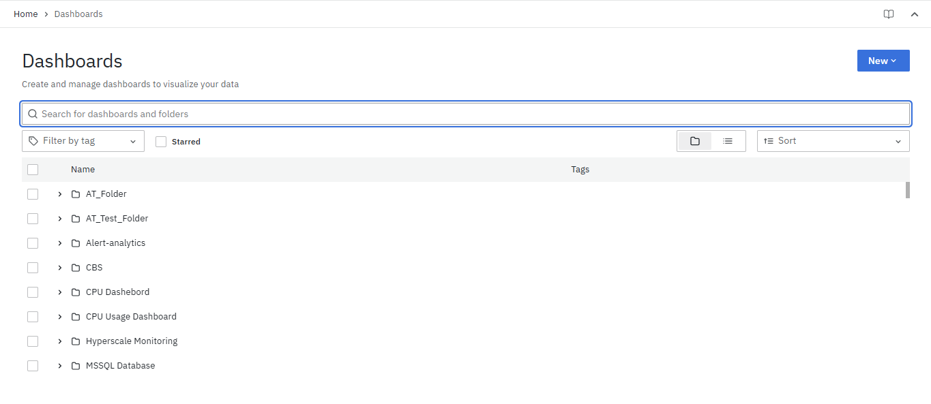The width and height of the screenshot is (931, 404).
Task: Click the folder icon beside Hyperscale Monitoring
Action: [x=76, y=341]
